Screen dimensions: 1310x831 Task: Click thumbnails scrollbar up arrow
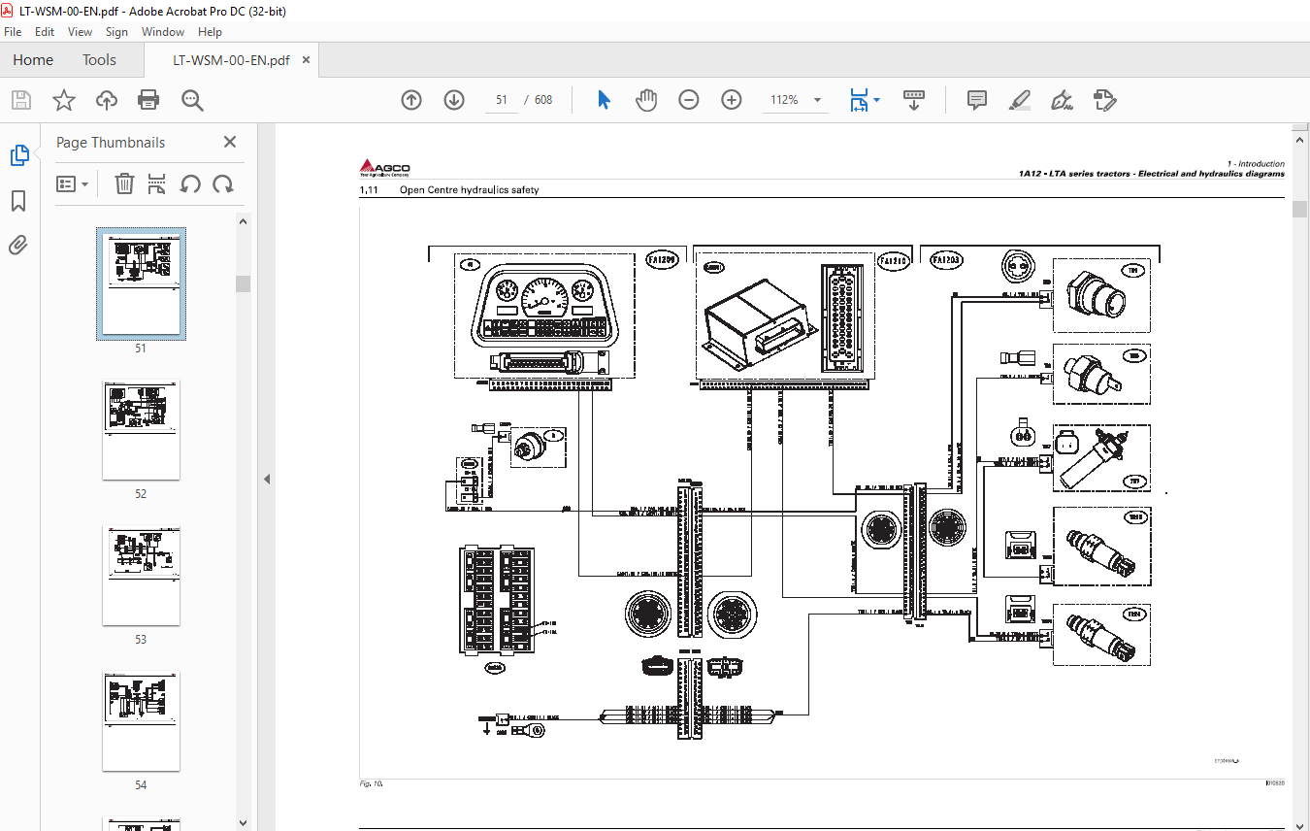(x=243, y=221)
